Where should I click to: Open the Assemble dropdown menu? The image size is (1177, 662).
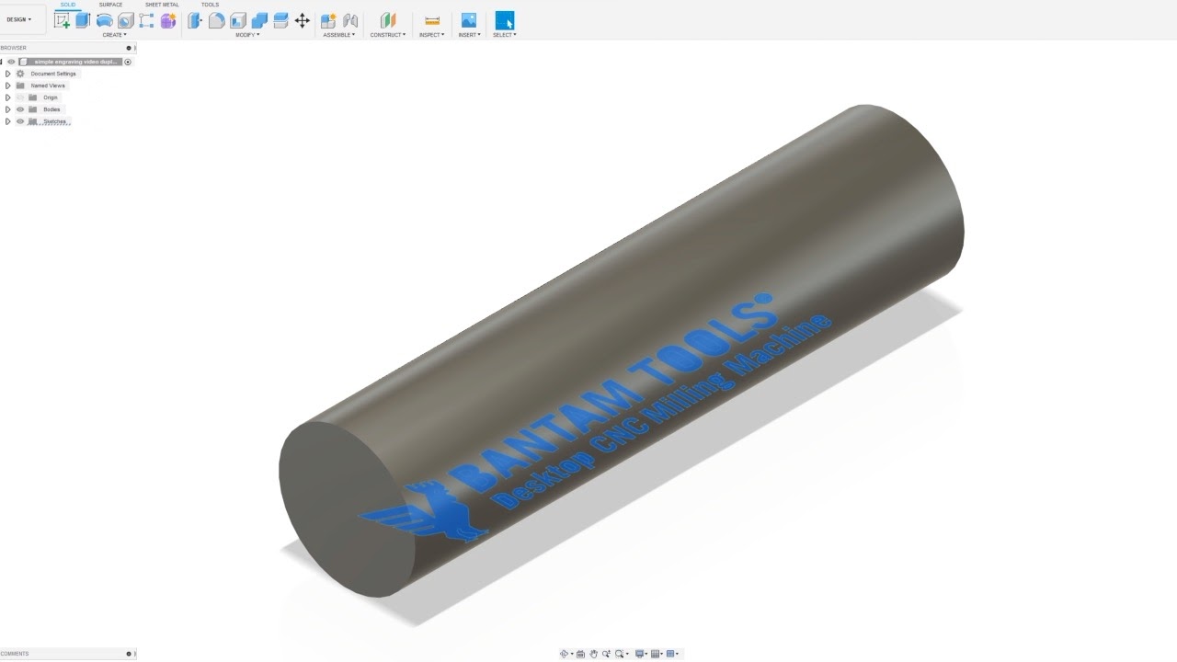[x=338, y=35]
